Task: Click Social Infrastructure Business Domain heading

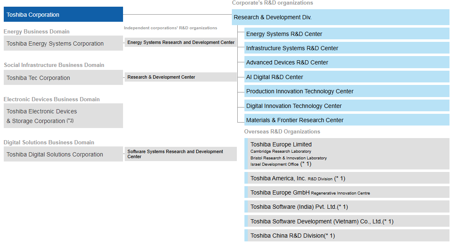Action: click(54, 65)
